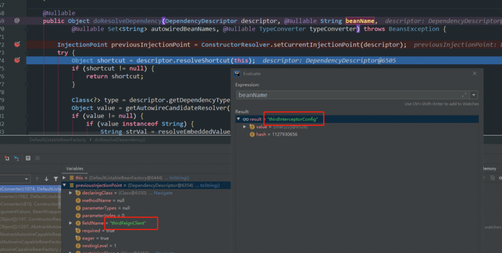Collapse the previousInjectionPoint variable node
502x253 pixels.
pyautogui.click(x=64, y=185)
